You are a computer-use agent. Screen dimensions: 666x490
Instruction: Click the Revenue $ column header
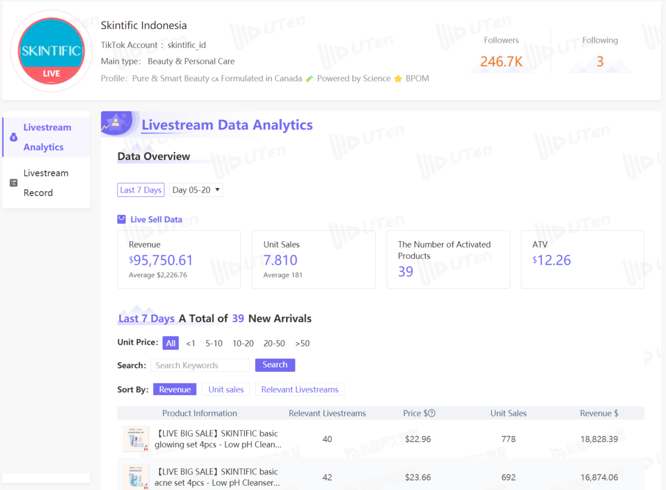pos(599,413)
